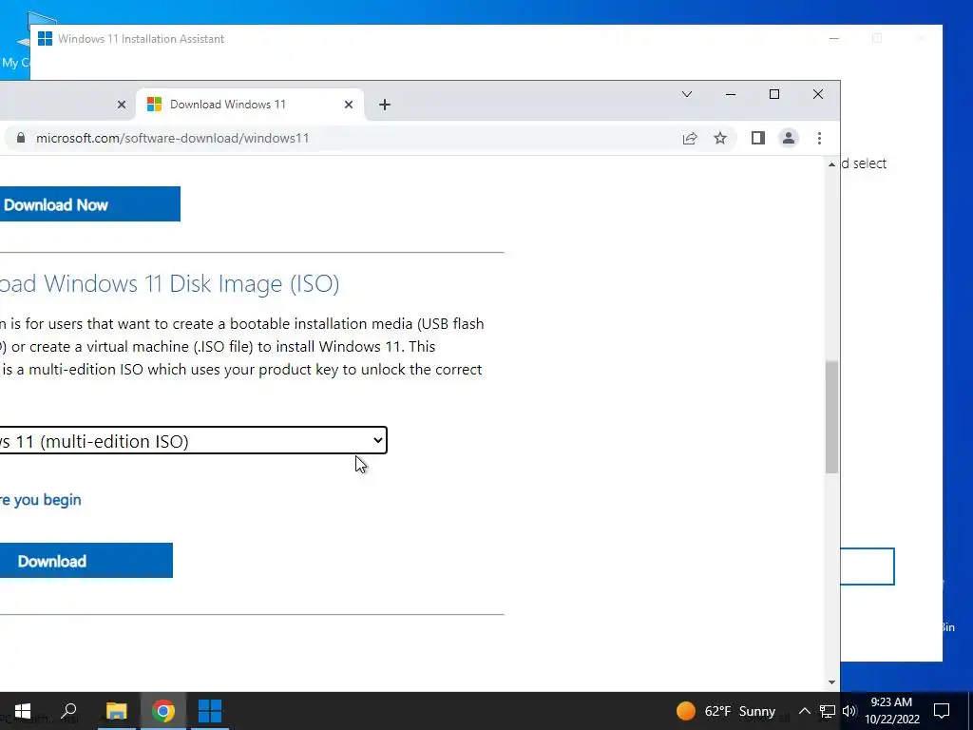Minimize the Chrome window
This screenshot has height=730, width=973.
point(731,94)
